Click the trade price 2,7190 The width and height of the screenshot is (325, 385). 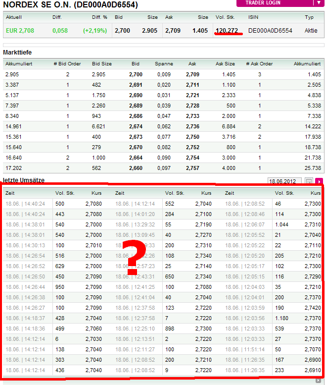tap(203, 224)
